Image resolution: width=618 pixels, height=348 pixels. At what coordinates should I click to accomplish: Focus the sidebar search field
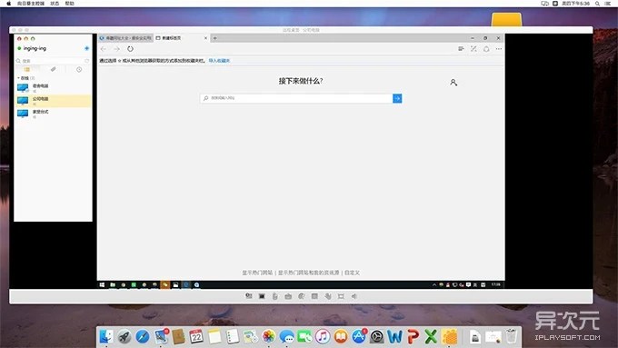53,61
